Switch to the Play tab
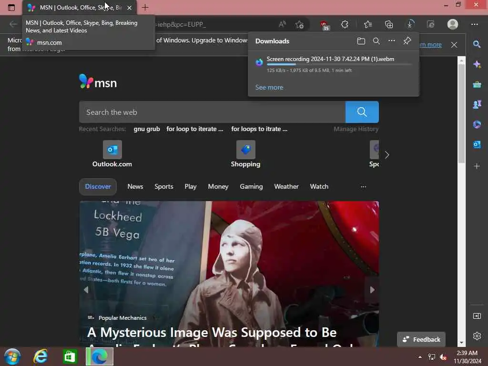 point(191,186)
